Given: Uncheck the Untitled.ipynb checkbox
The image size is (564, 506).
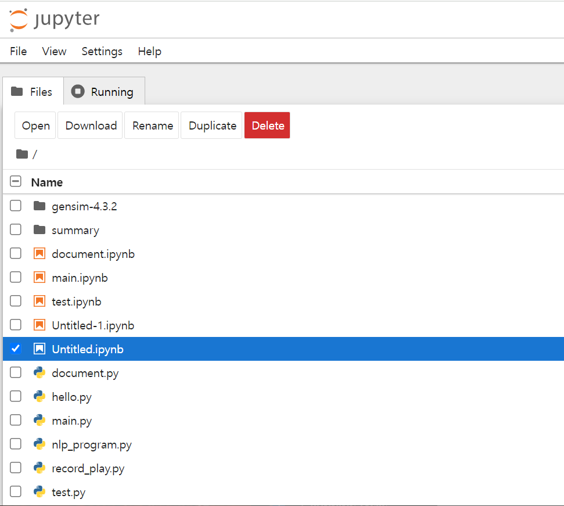Looking at the screenshot, I should 16,349.
